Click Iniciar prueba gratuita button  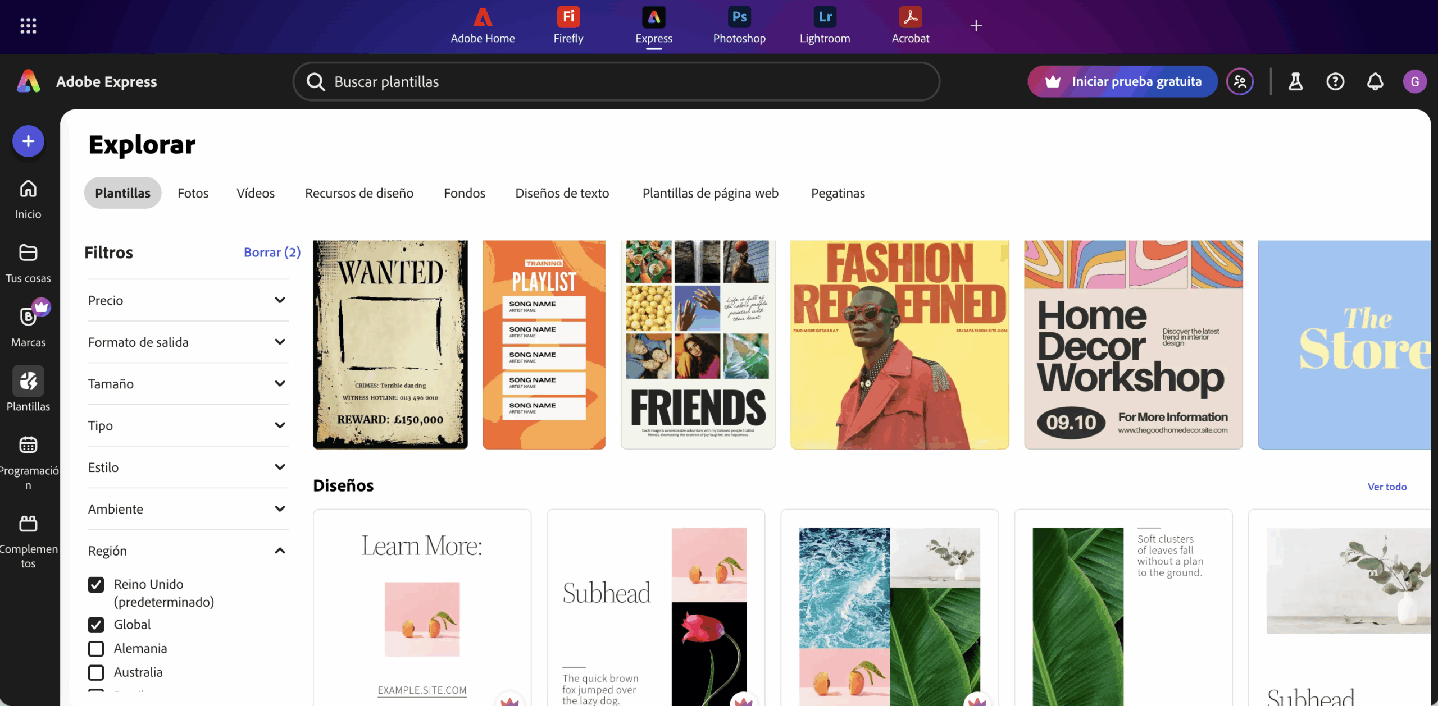coord(1122,82)
